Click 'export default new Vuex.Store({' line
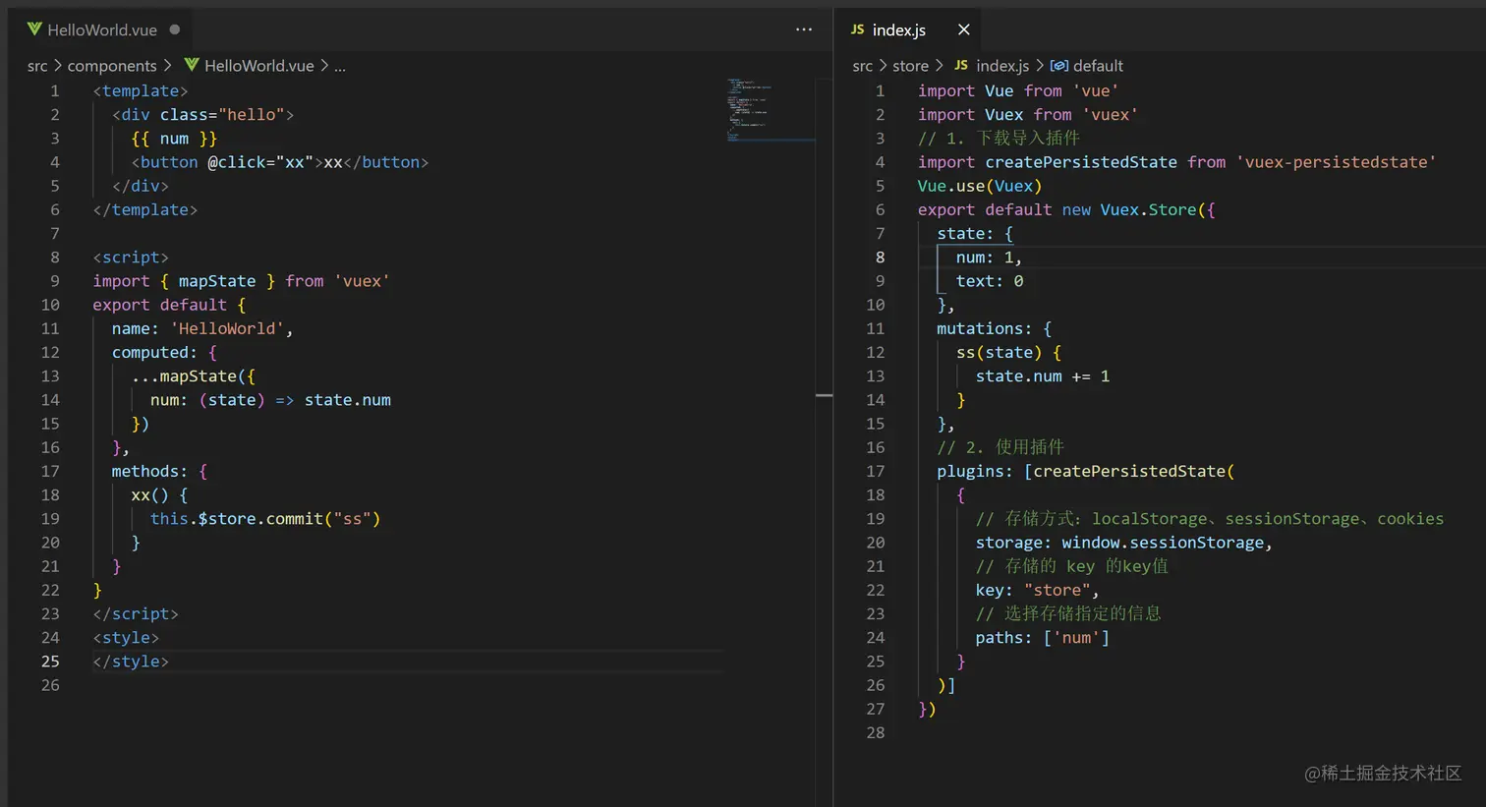Image resolution: width=1486 pixels, height=807 pixels. pyautogui.click(x=1066, y=210)
